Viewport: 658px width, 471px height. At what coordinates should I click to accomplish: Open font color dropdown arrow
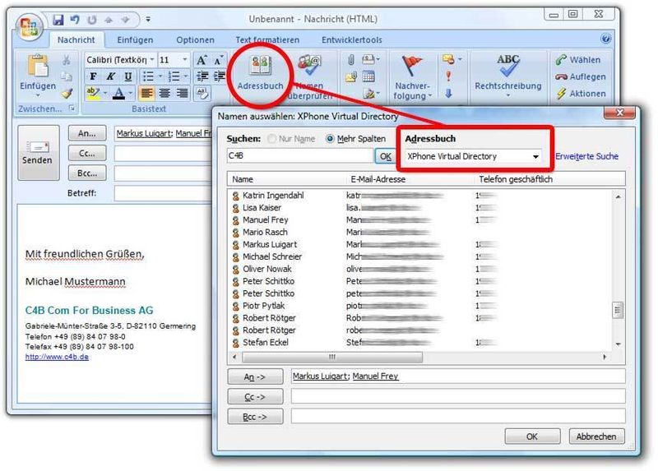[x=131, y=93]
